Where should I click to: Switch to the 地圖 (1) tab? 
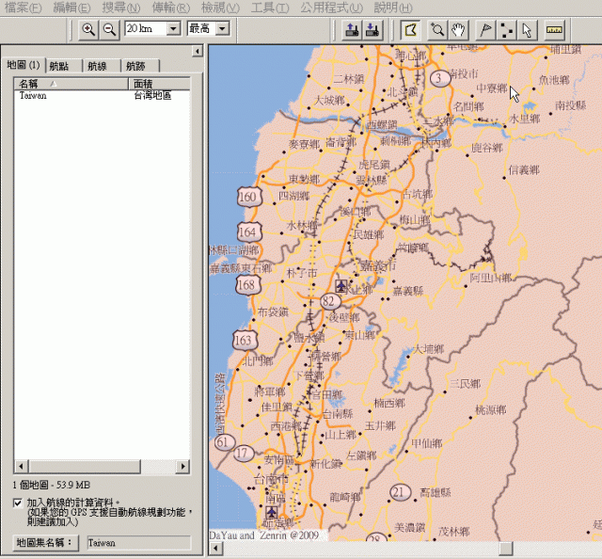(24, 65)
